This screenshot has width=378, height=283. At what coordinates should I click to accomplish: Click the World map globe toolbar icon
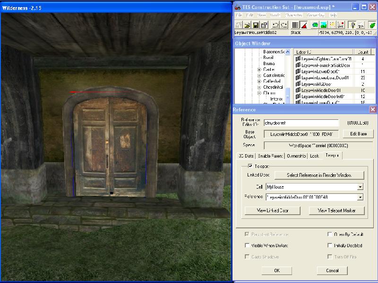pos(315,25)
